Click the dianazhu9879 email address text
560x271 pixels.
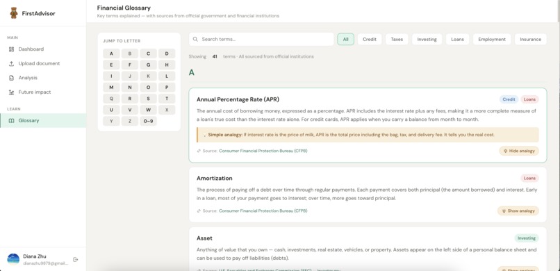(45, 263)
